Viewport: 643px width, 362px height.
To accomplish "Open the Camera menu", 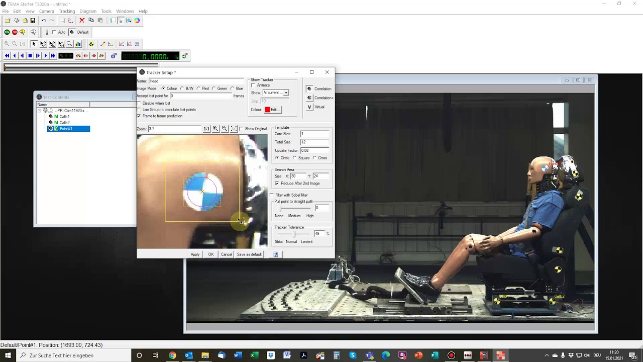I will (x=47, y=11).
